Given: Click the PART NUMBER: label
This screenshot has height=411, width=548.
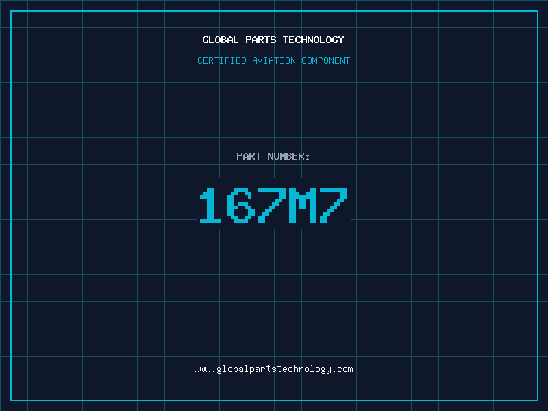Looking at the screenshot, I should click(273, 156).
